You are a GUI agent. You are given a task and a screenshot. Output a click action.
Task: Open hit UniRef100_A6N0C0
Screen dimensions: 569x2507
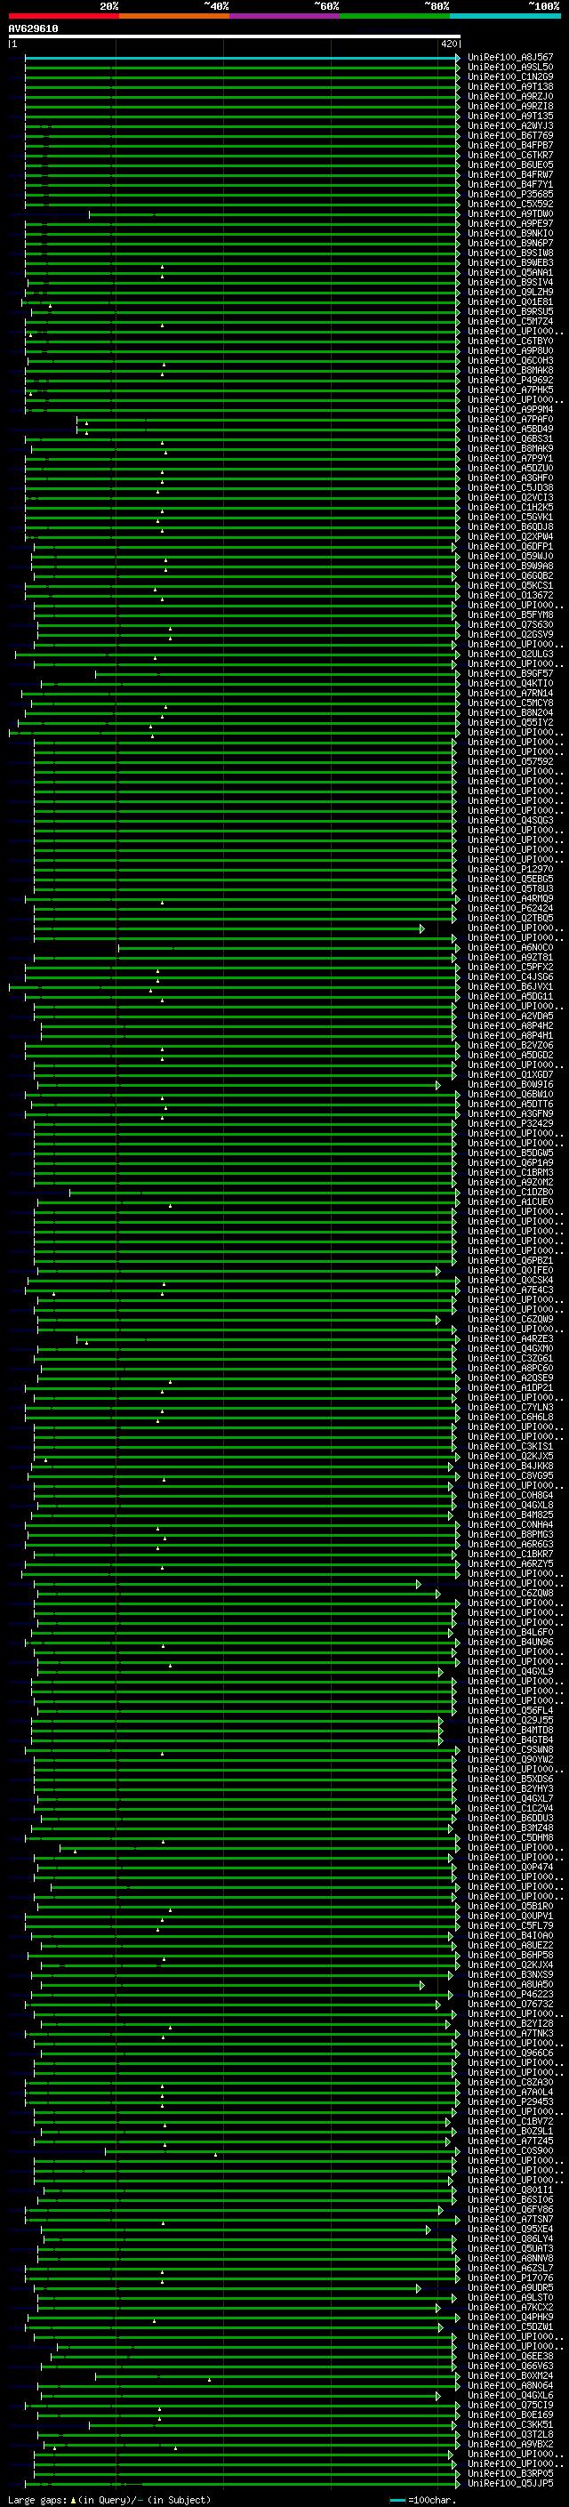pyautogui.click(x=510, y=947)
